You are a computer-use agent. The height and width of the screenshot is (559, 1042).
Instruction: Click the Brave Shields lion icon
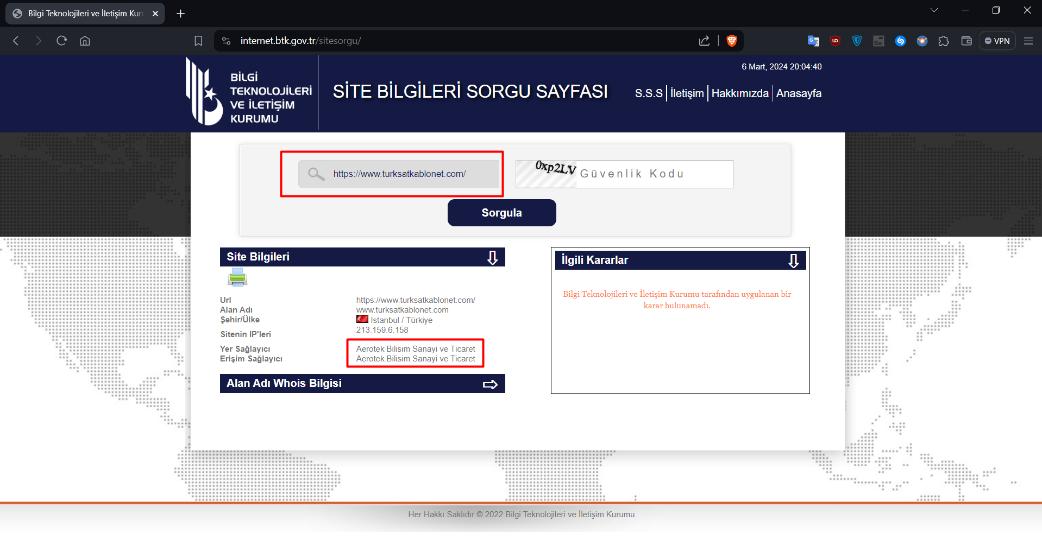tap(732, 40)
